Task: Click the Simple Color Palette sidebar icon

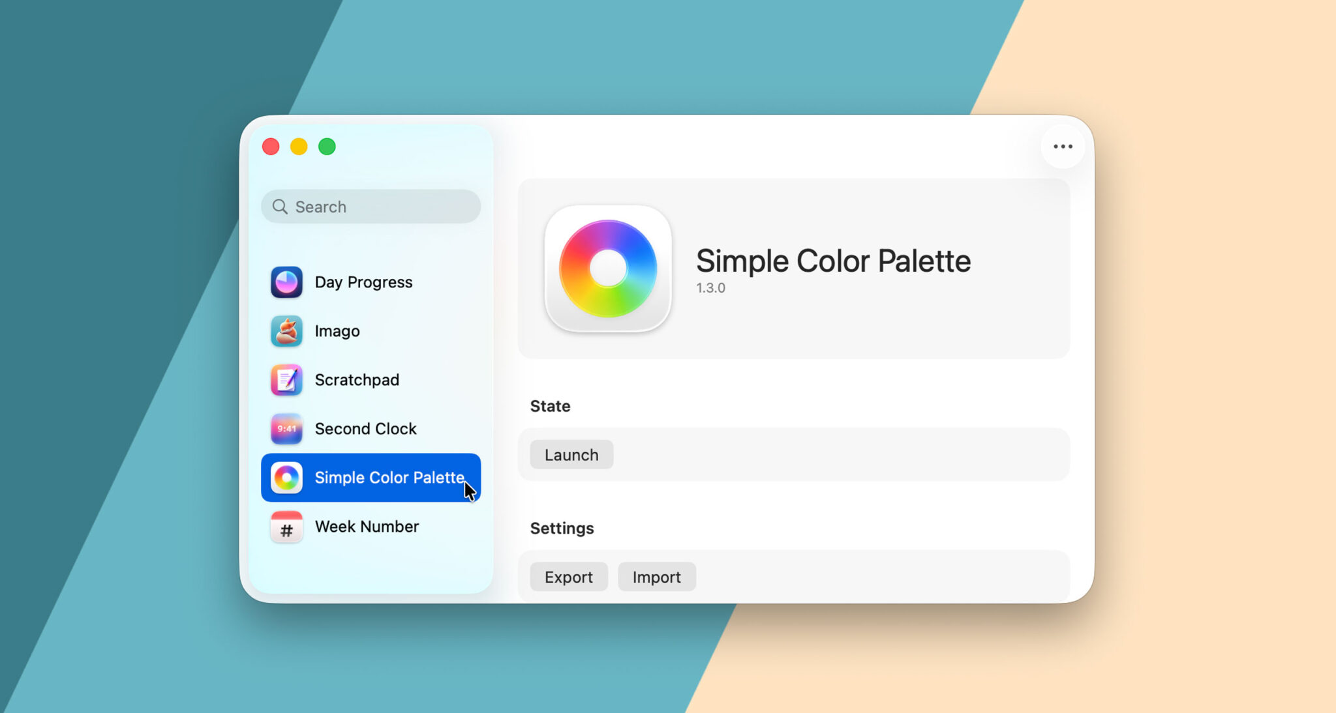Action: (286, 478)
